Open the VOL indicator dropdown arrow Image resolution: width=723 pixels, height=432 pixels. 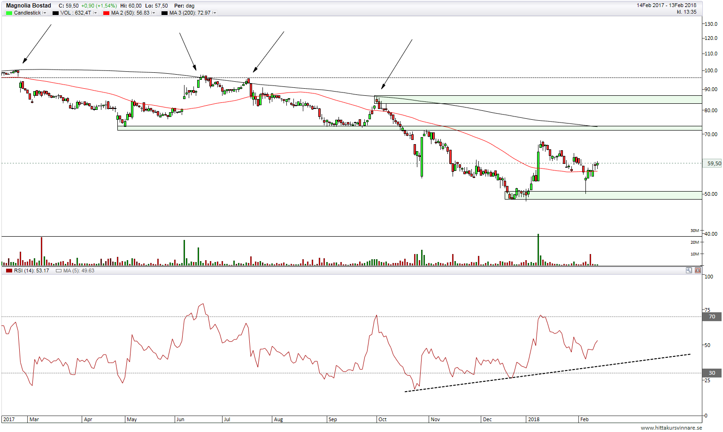(x=95, y=13)
